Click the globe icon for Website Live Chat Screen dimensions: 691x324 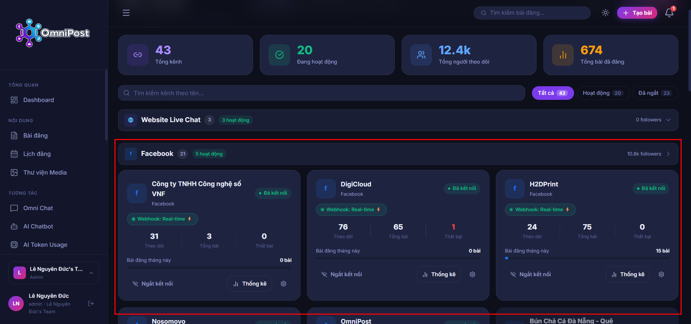(x=131, y=120)
